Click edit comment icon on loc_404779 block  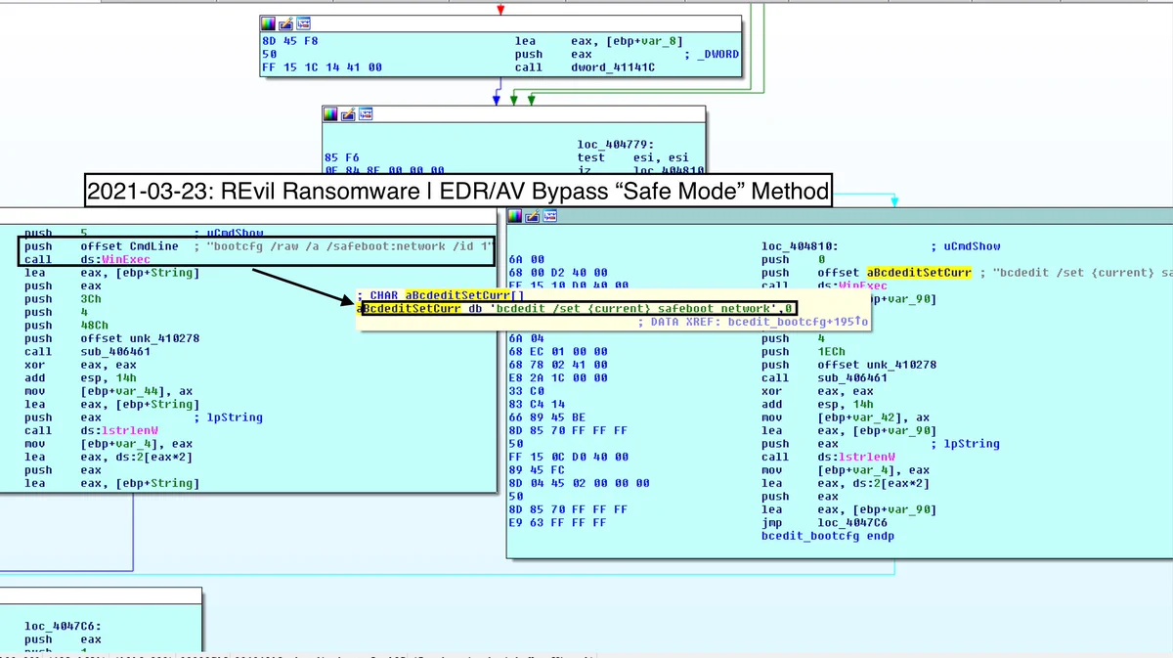(x=349, y=114)
